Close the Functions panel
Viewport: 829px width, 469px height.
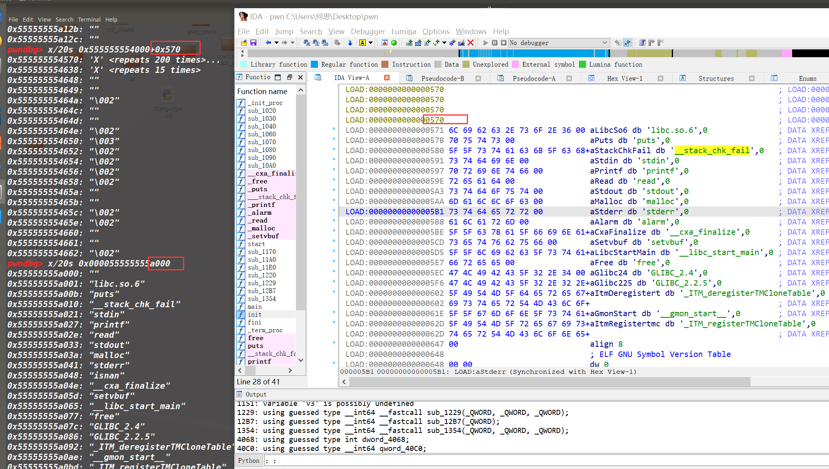301,77
